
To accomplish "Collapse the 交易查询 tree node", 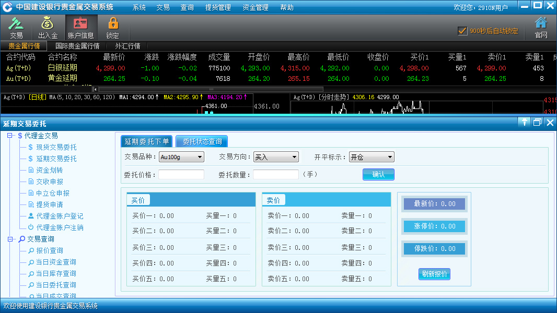I will tap(9, 239).
